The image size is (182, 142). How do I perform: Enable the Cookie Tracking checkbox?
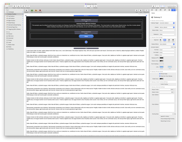(160, 84)
